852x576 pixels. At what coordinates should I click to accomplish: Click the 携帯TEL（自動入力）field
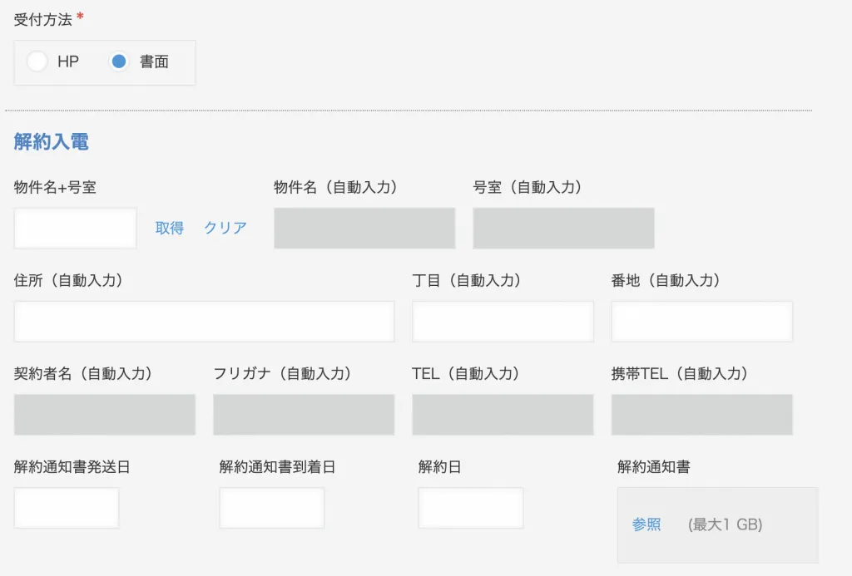click(x=701, y=415)
